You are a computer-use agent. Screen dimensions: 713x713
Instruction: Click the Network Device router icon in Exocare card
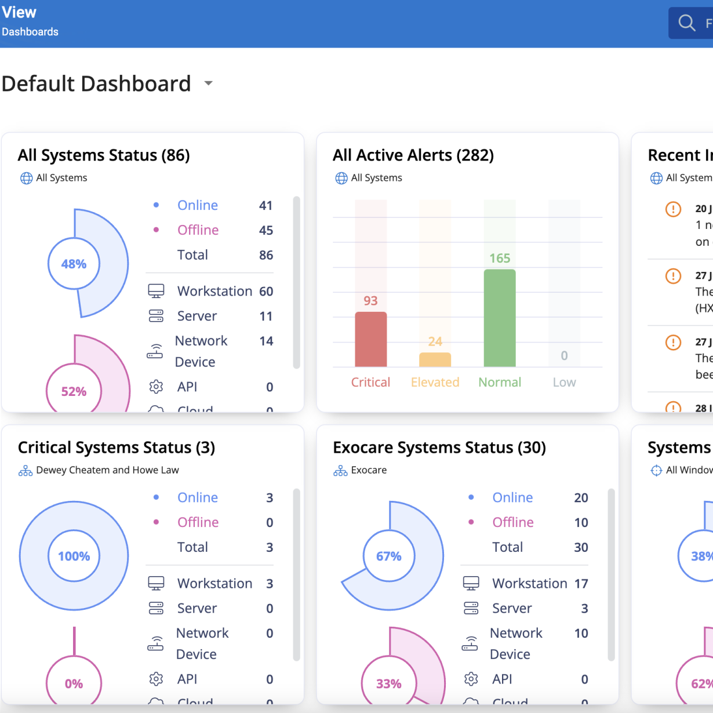470,643
